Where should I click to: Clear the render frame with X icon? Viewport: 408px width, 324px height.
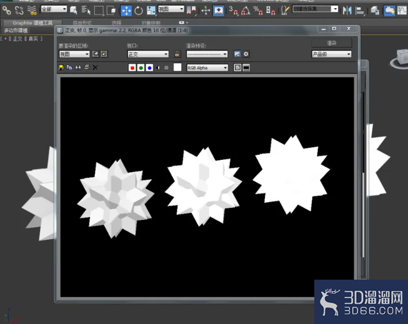click(95, 67)
